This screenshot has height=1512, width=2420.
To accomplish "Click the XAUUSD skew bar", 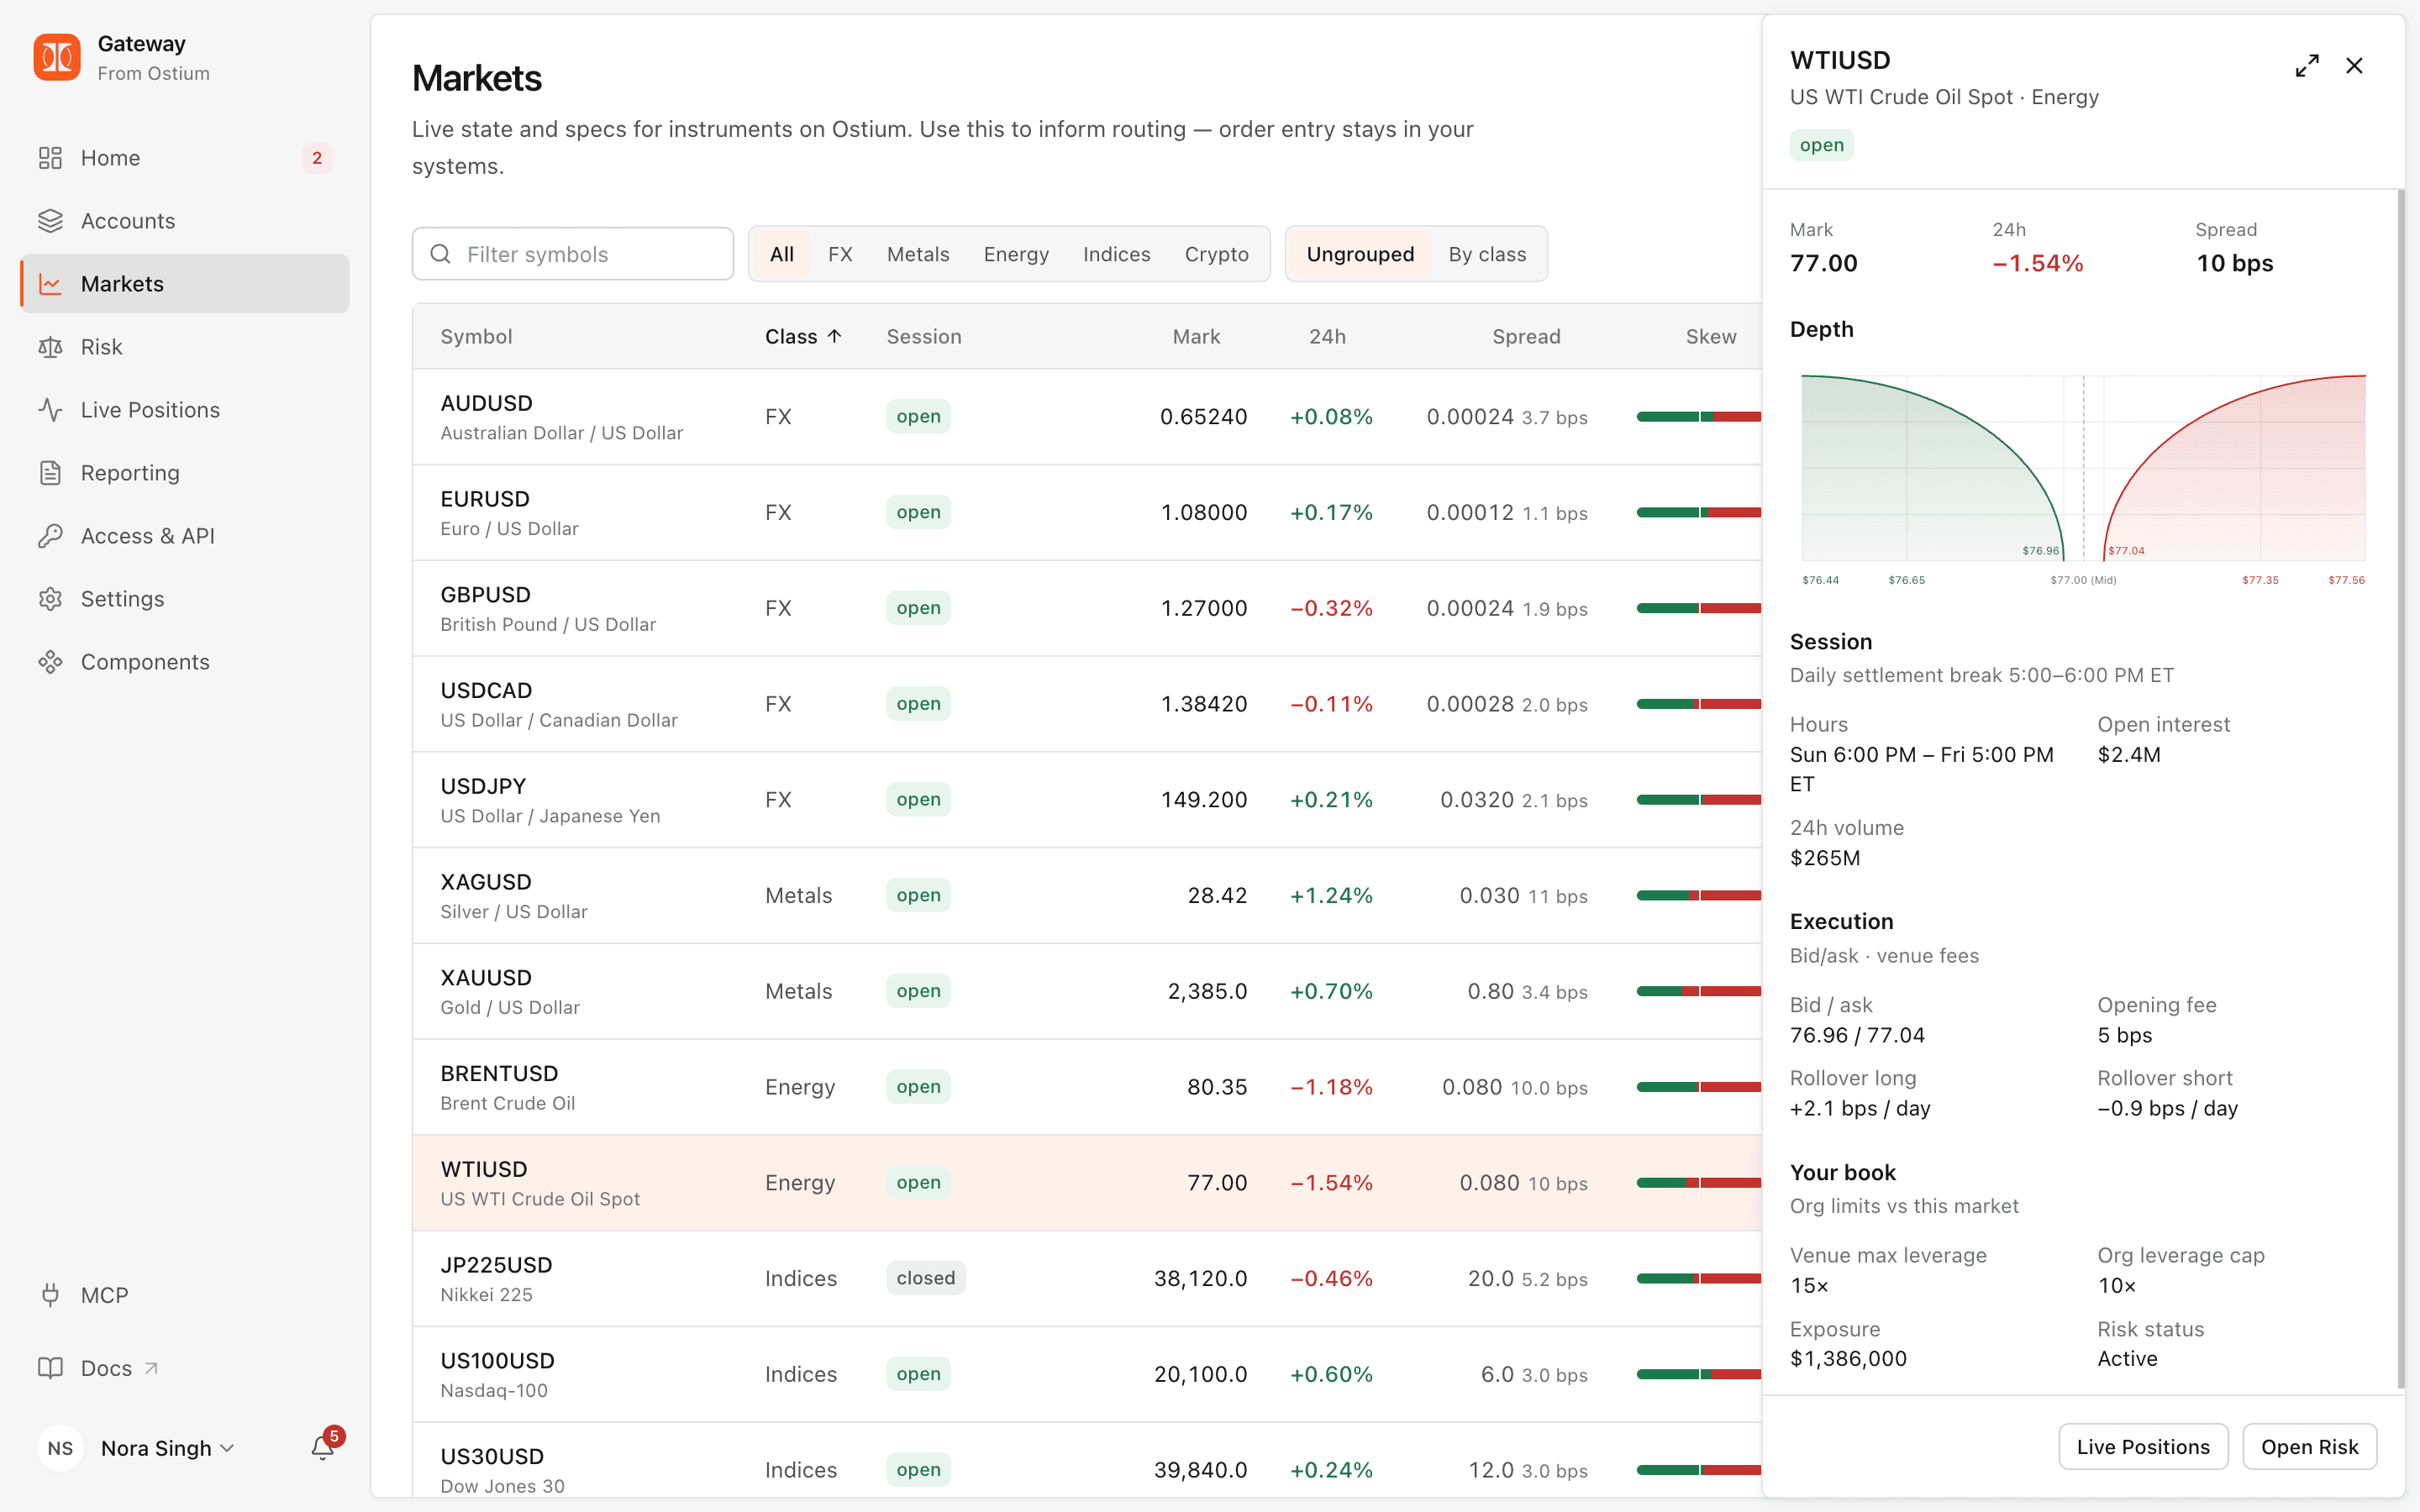I will tap(1698, 992).
